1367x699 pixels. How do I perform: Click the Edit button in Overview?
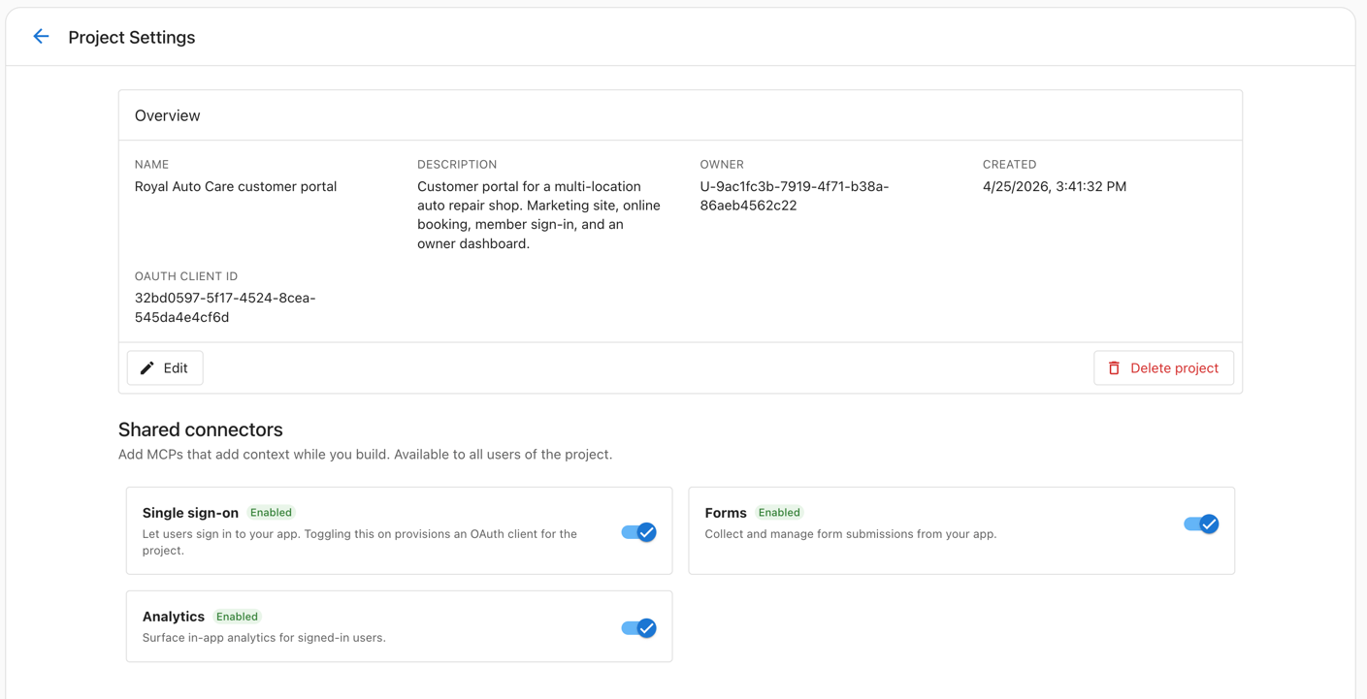click(x=164, y=367)
